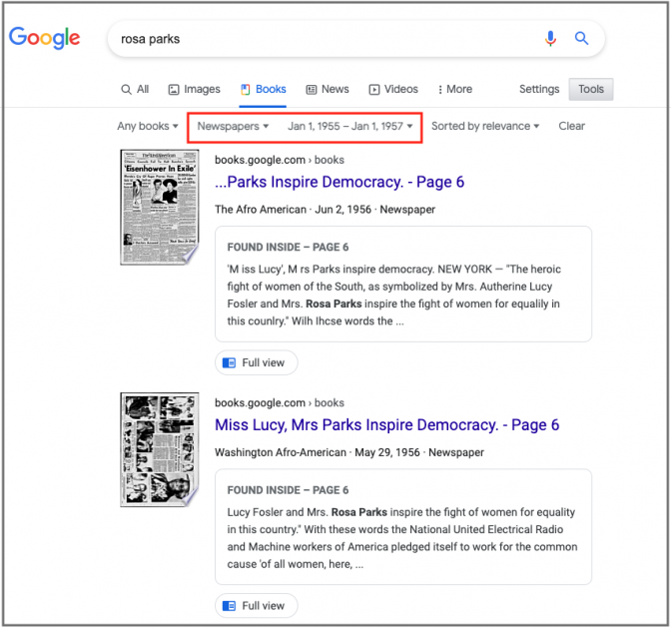The height and width of the screenshot is (630, 671).
Task: Start voice search with the microphone icon
Action: [x=550, y=39]
